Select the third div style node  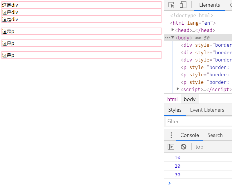coord(206,60)
